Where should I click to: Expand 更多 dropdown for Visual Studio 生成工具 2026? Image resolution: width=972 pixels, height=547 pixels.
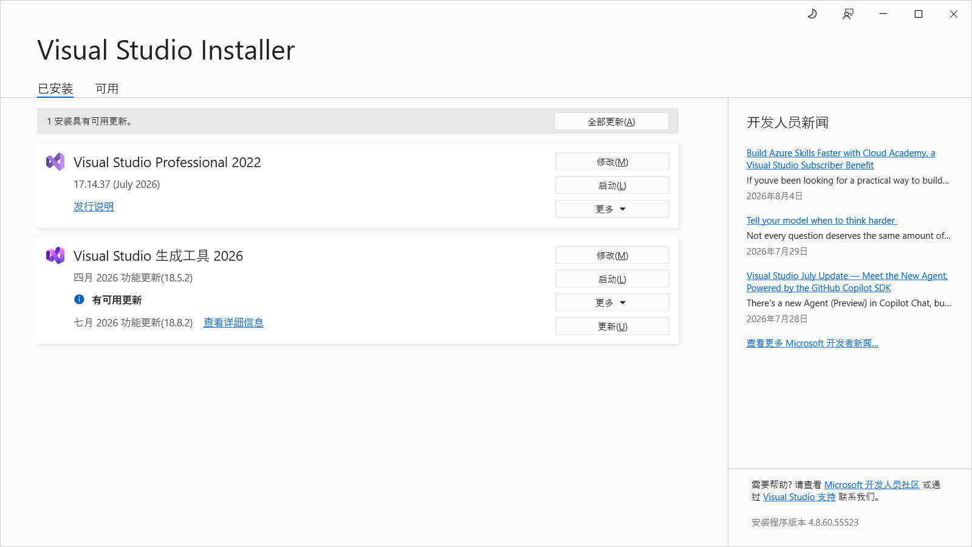pyautogui.click(x=612, y=303)
